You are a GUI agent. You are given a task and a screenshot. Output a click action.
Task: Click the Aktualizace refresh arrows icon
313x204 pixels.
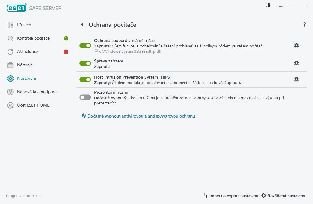click(x=10, y=52)
